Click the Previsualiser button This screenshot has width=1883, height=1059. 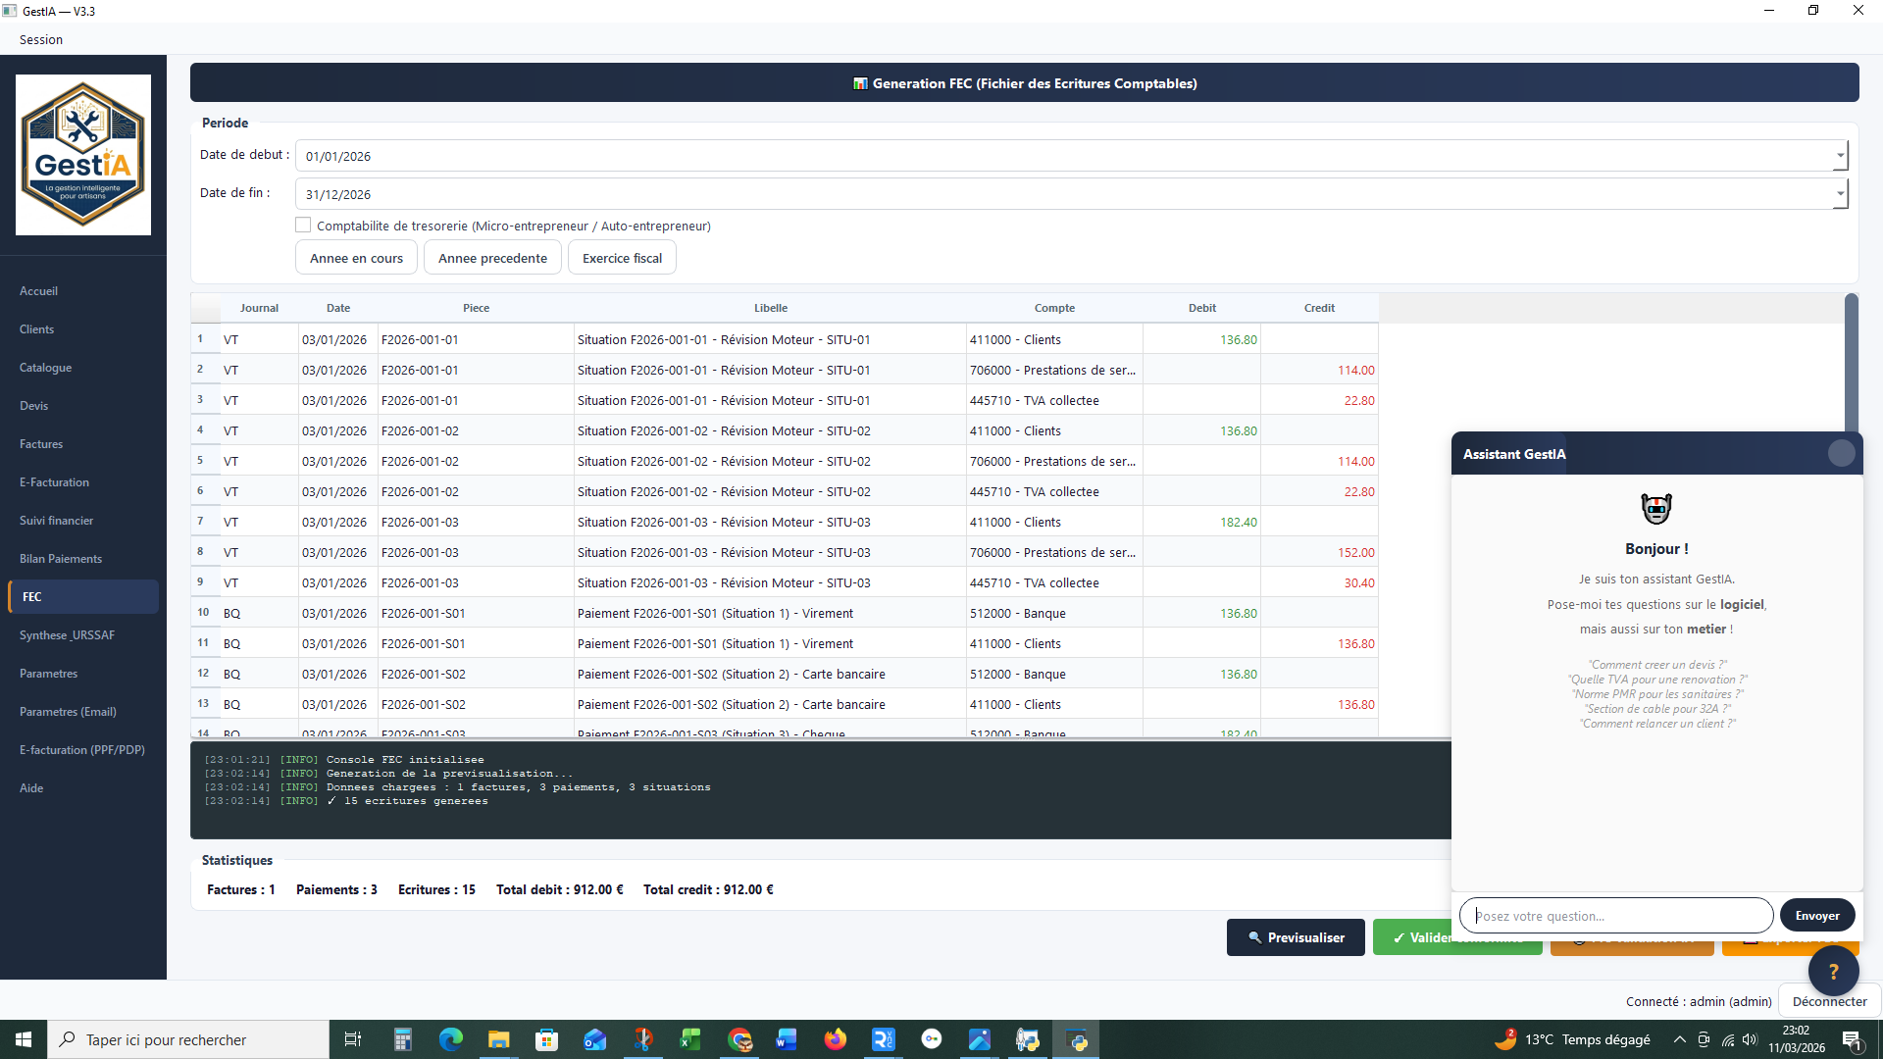tap(1295, 937)
